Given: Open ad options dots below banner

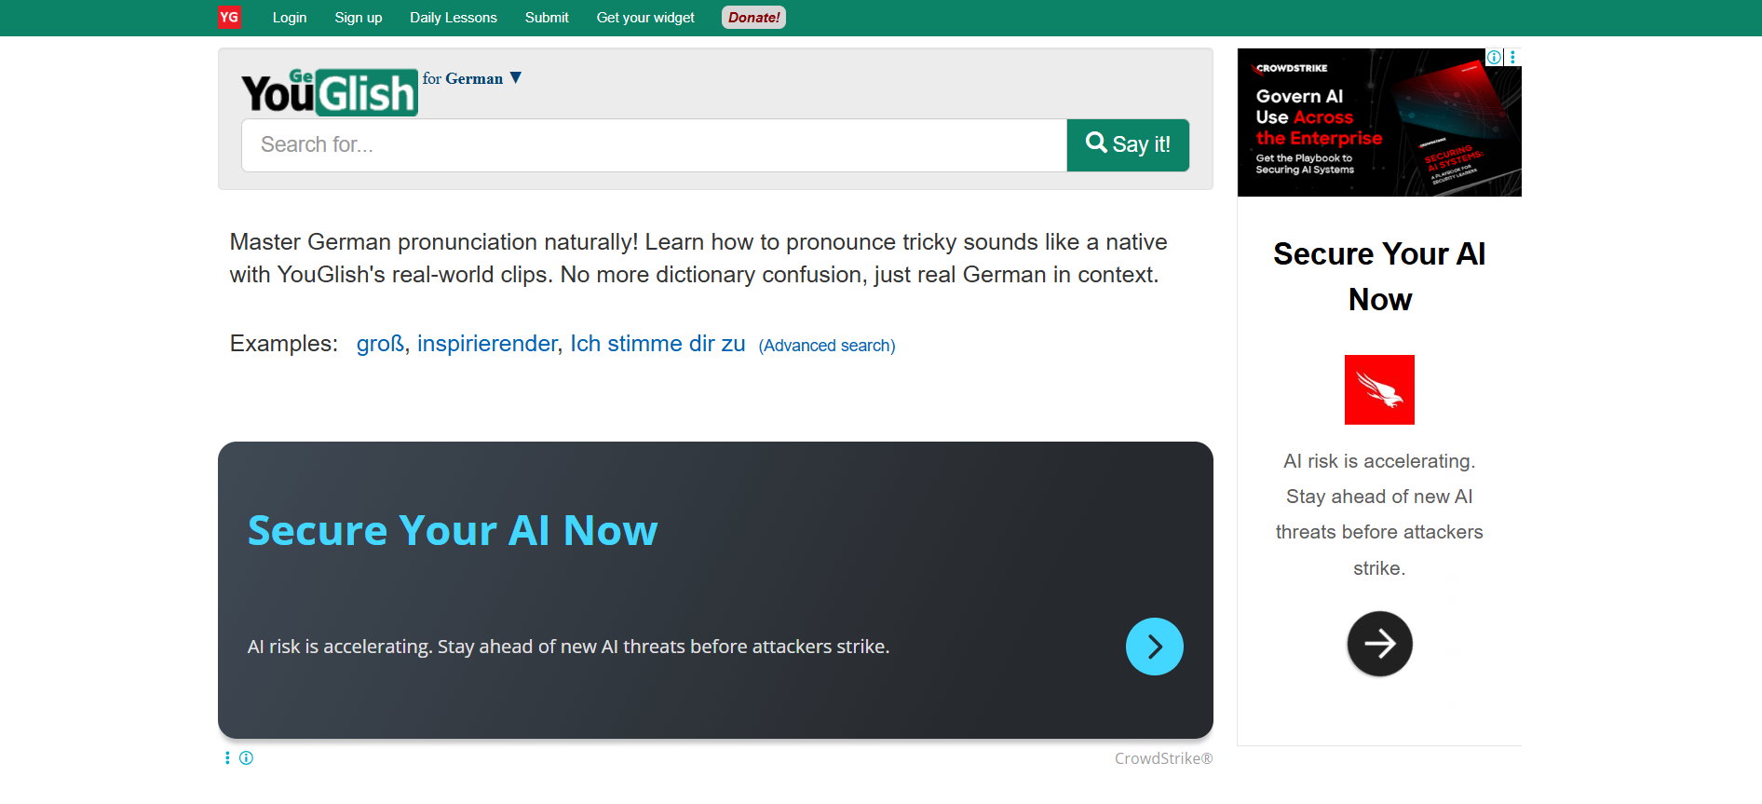Looking at the screenshot, I should click(227, 758).
